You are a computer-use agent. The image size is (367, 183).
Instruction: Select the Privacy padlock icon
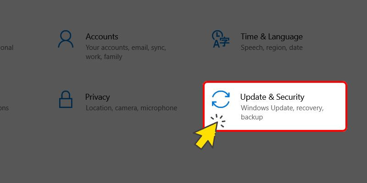(x=66, y=99)
